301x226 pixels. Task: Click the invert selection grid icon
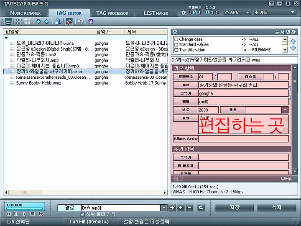tap(28, 21)
